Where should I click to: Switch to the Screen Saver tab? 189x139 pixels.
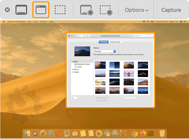(x=115, y=42)
